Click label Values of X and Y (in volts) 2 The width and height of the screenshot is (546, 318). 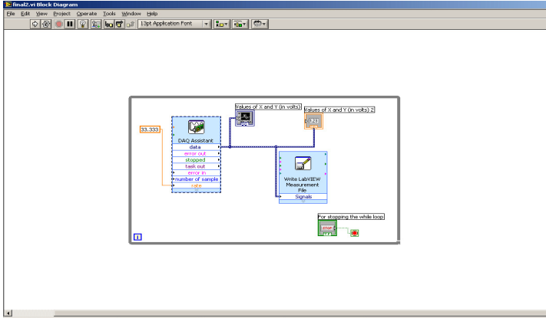[x=339, y=110]
